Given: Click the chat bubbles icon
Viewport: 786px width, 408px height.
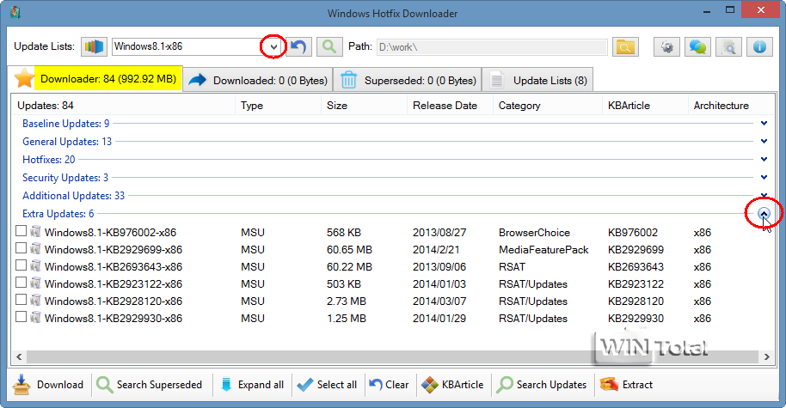Looking at the screenshot, I should [x=698, y=46].
